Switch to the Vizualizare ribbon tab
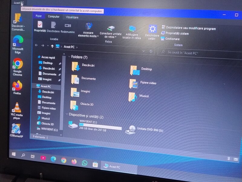 pos(72,18)
